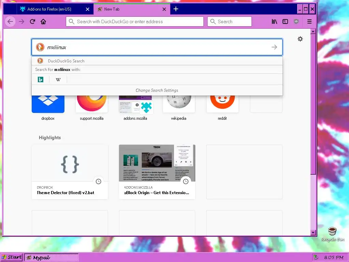The width and height of the screenshot is (349, 262).
Task: Click the Add-ons puzzle piece tab icon
Action: [22, 9]
